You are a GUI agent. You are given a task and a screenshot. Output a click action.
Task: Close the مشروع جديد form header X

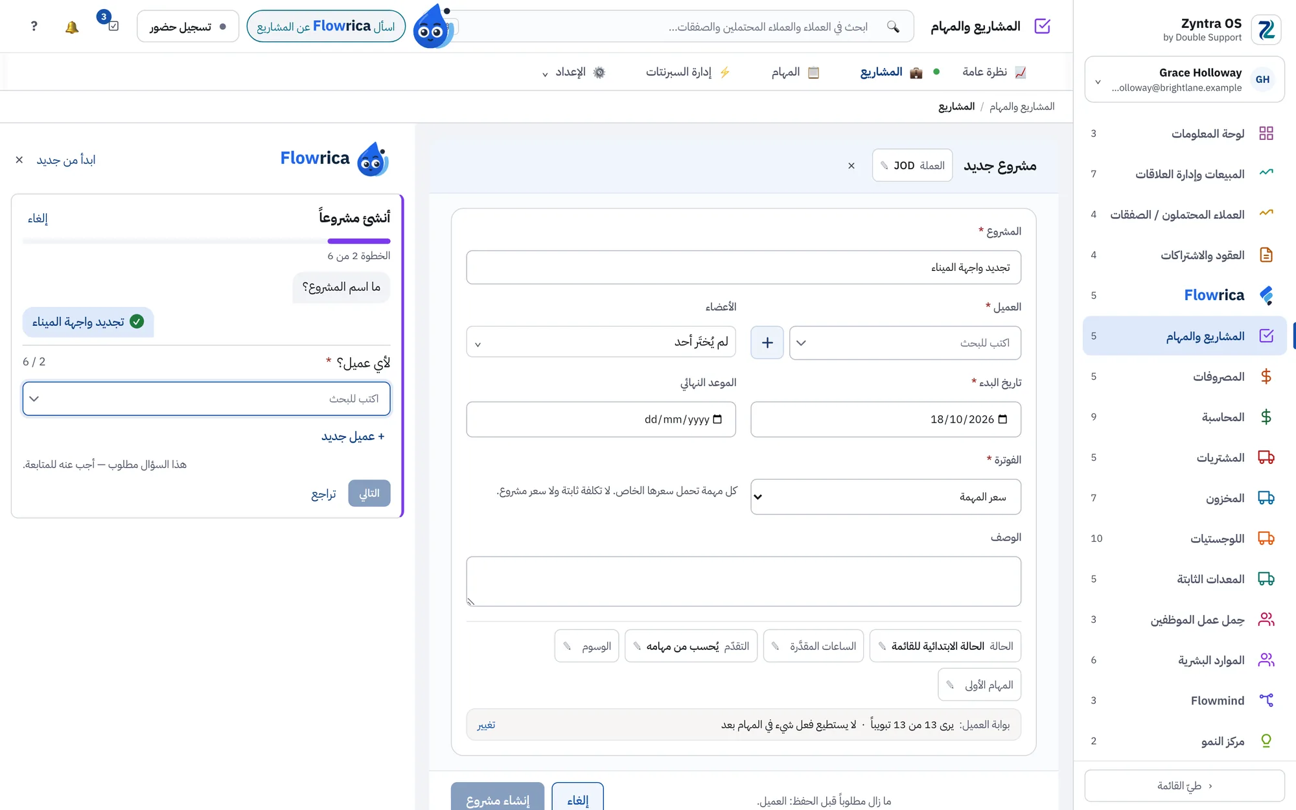tap(851, 166)
